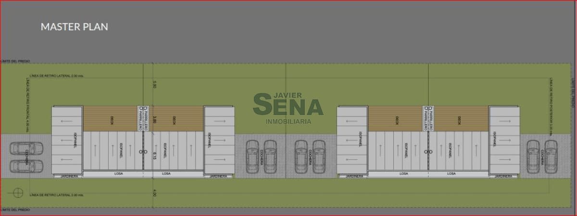The image size is (577, 216).
Task: Click the MASTER PLAN title
Action: tap(75, 27)
